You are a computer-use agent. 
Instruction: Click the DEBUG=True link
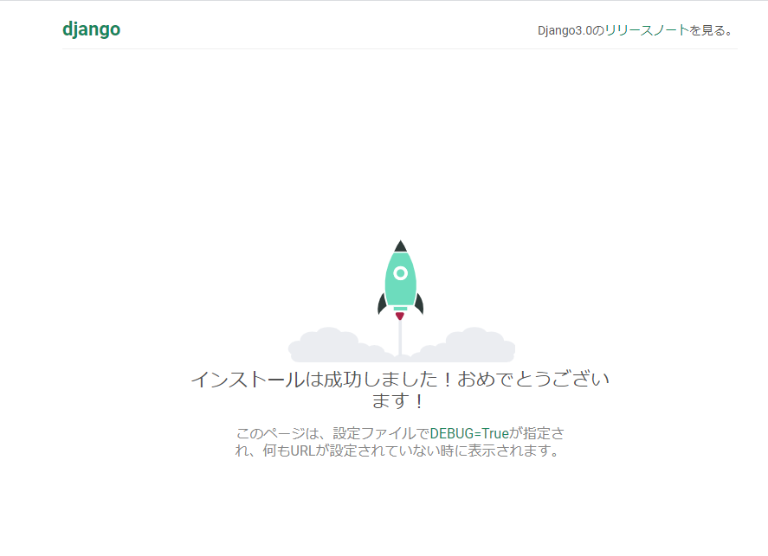point(469,433)
